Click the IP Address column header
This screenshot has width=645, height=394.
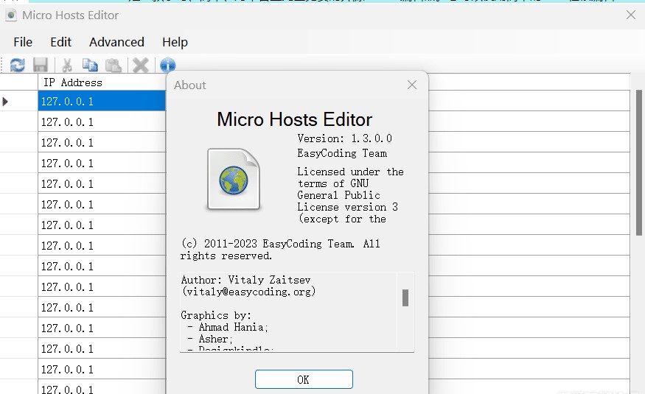click(x=102, y=82)
